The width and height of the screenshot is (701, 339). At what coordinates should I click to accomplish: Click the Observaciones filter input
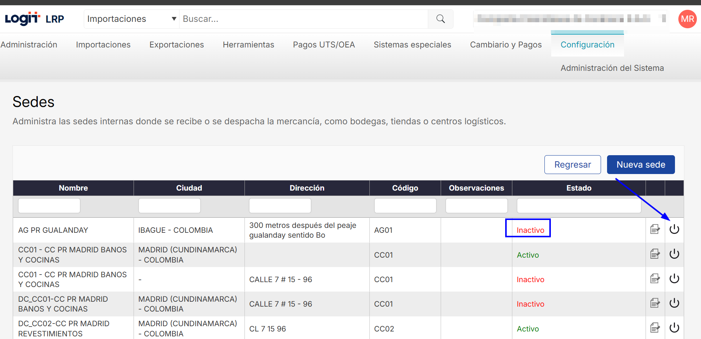click(477, 206)
